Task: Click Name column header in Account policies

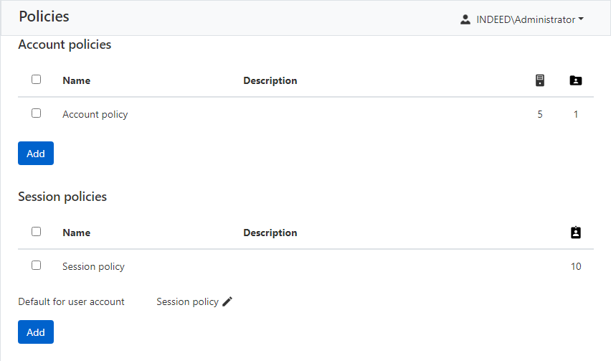Action: (x=76, y=80)
